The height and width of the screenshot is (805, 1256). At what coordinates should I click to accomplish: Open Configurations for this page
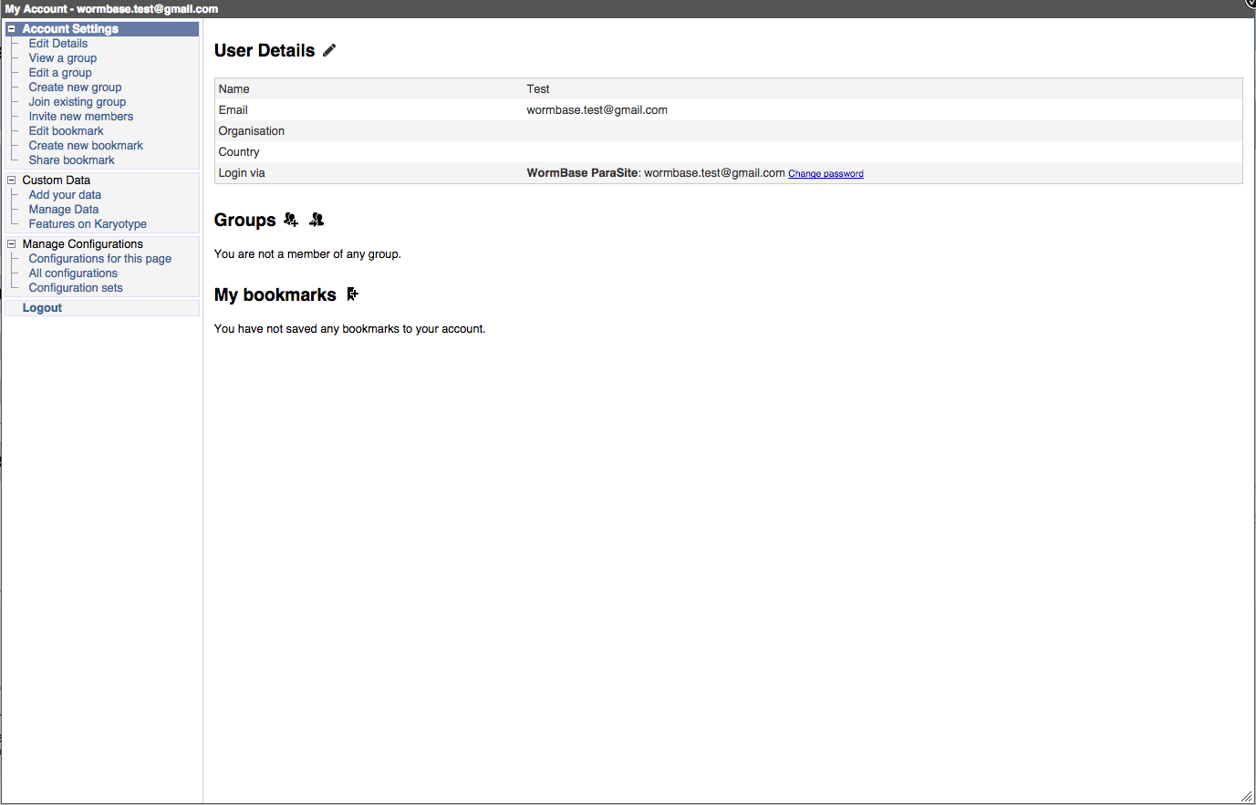pyautogui.click(x=100, y=259)
